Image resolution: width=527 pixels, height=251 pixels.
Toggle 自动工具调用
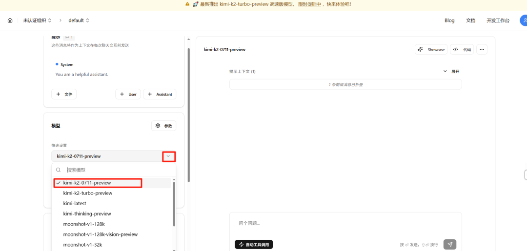pos(254,245)
